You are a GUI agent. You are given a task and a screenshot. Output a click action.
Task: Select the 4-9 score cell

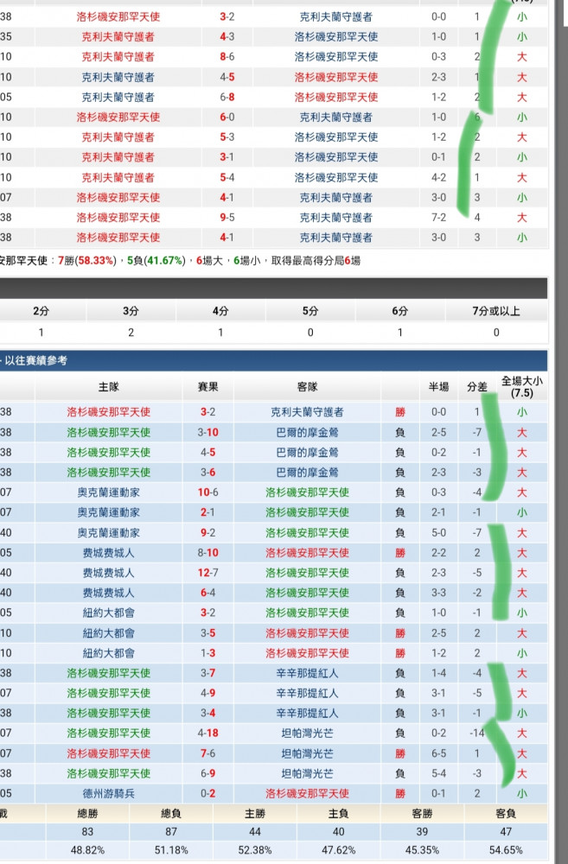pyautogui.click(x=207, y=693)
